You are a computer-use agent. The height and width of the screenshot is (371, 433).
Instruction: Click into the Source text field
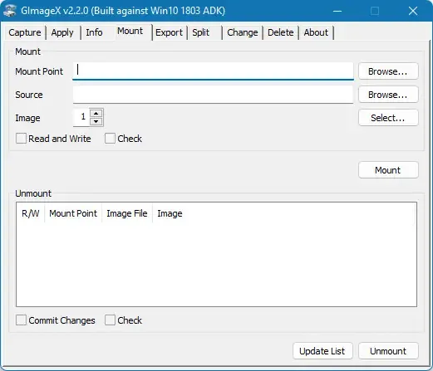213,95
